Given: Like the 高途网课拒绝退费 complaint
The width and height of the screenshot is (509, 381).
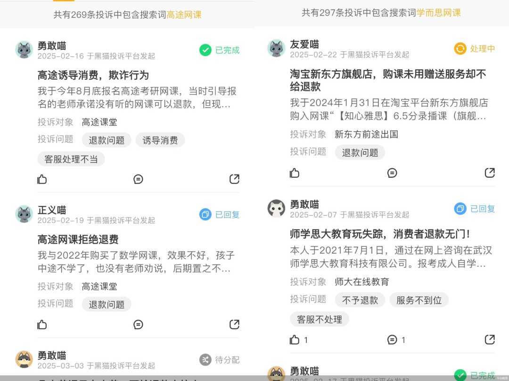Looking at the screenshot, I should click(42, 324).
